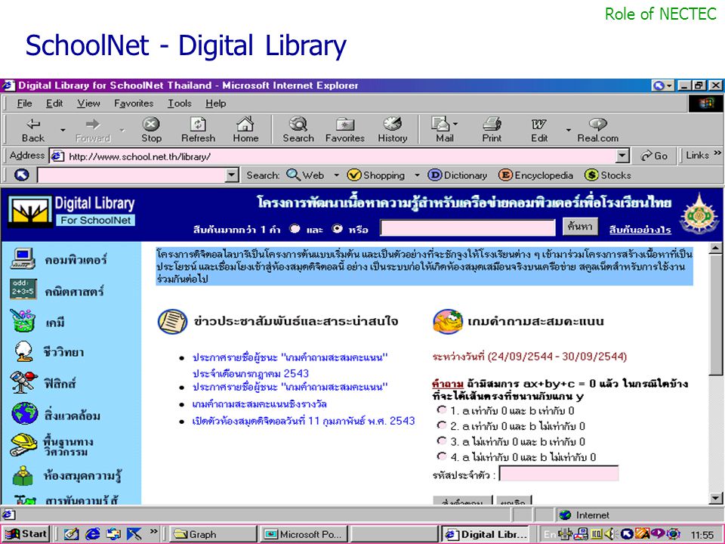Viewport: 725px width, 544px height.
Task: Open สิ่งแวดล้อม globe environment icon
Action: coord(24,413)
